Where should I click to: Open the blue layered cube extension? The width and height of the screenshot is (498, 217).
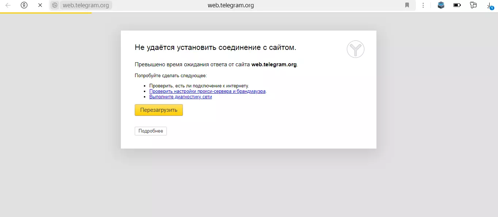441,5
